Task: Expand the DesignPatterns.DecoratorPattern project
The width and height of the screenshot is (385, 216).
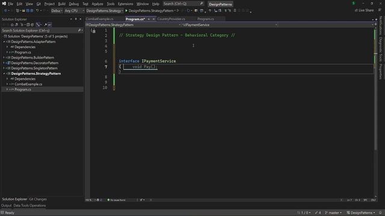Action: point(4,63)
